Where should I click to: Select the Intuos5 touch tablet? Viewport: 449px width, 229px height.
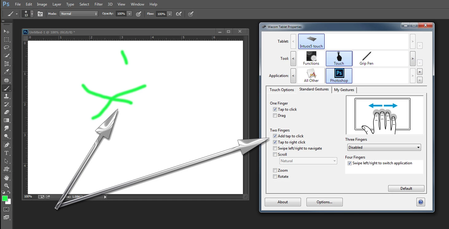pos(311,41)
